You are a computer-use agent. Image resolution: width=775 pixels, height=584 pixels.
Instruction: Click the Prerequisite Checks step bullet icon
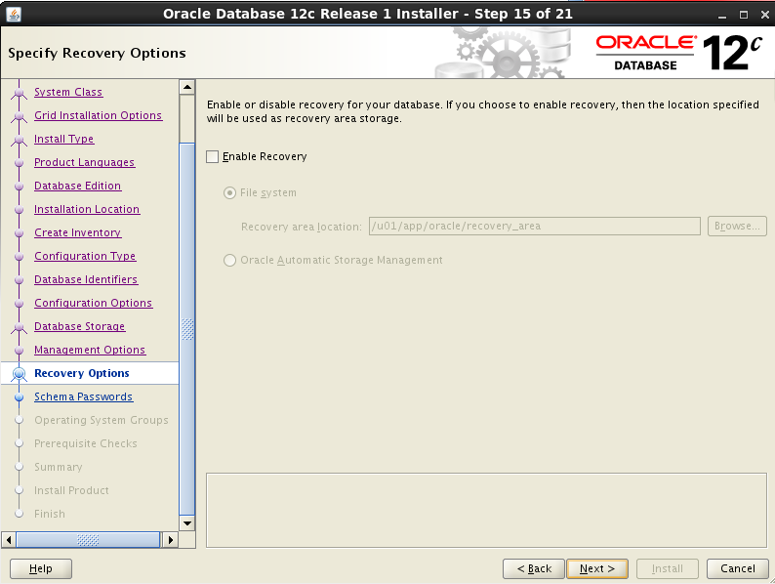pyautogui.click(x=19, y=443)
